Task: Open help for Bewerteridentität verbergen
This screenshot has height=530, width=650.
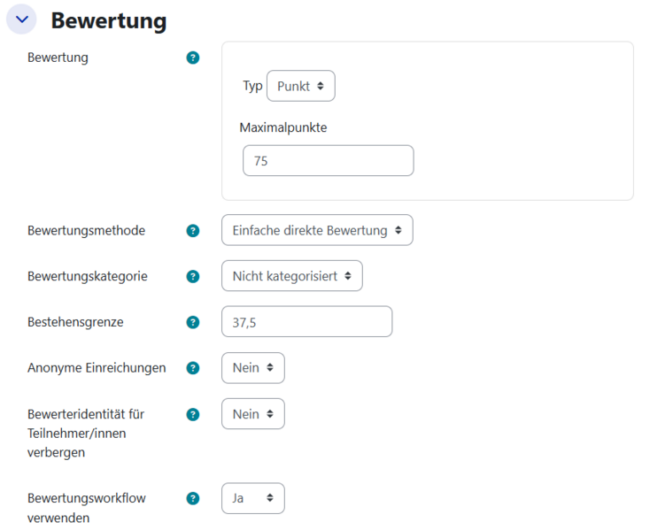Action: [193, 414]
